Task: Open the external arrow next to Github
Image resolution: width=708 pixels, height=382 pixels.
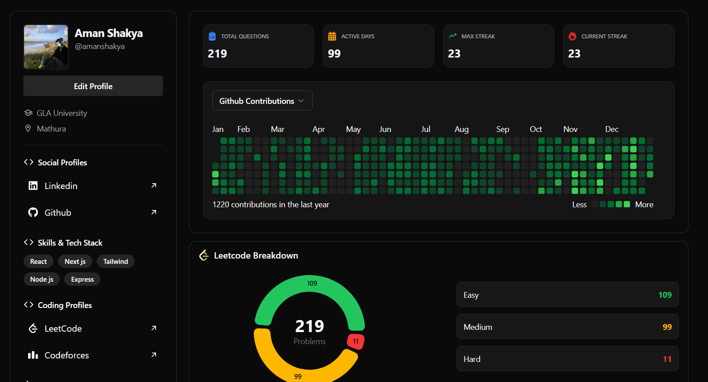Action: click(x=154, y=212)
